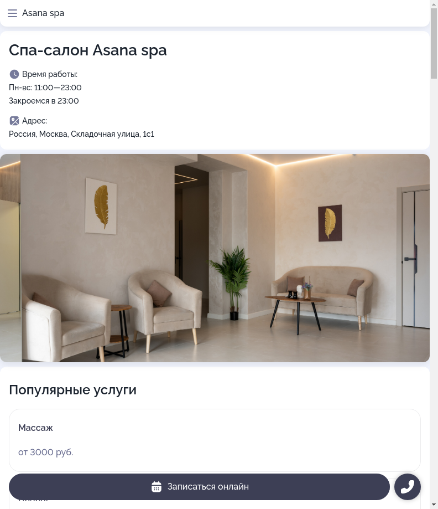Viewport: 438px width, 509px height.
Task: Click the salon interior photo
Action: (x=215, y=258)
